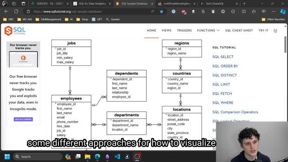Image resolution: width=288 pixels, height=162 pixels.
Task: Open SQL DISTINCT tutorial link
Action: pyautogui.click(x=225, y=75)
